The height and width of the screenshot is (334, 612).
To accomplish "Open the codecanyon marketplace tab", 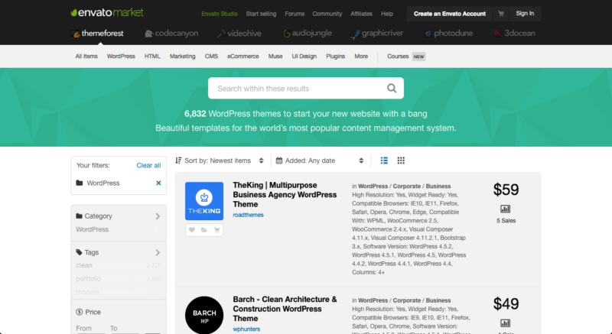I will (171, 34).
